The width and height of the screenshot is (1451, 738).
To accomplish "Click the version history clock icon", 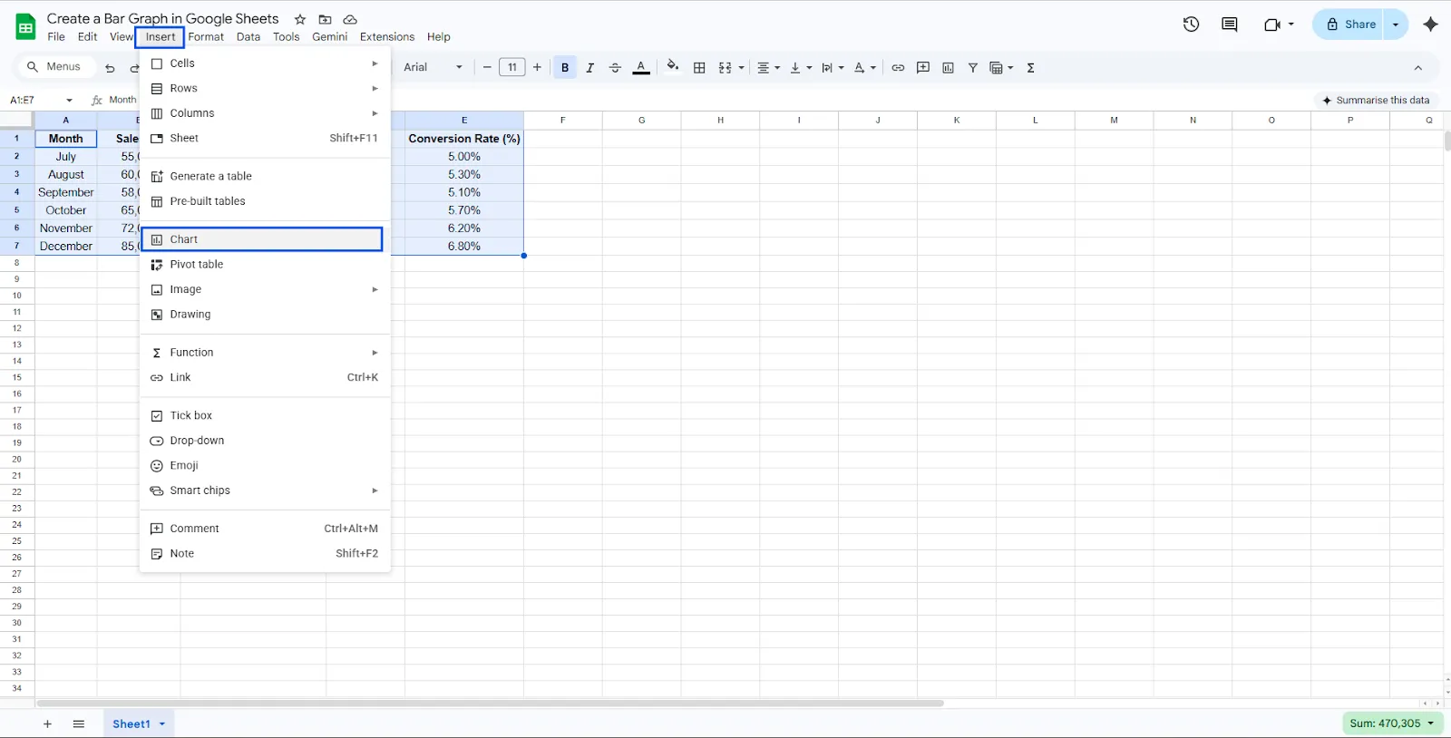I will pyautogui.click(x=1191, y=24).
